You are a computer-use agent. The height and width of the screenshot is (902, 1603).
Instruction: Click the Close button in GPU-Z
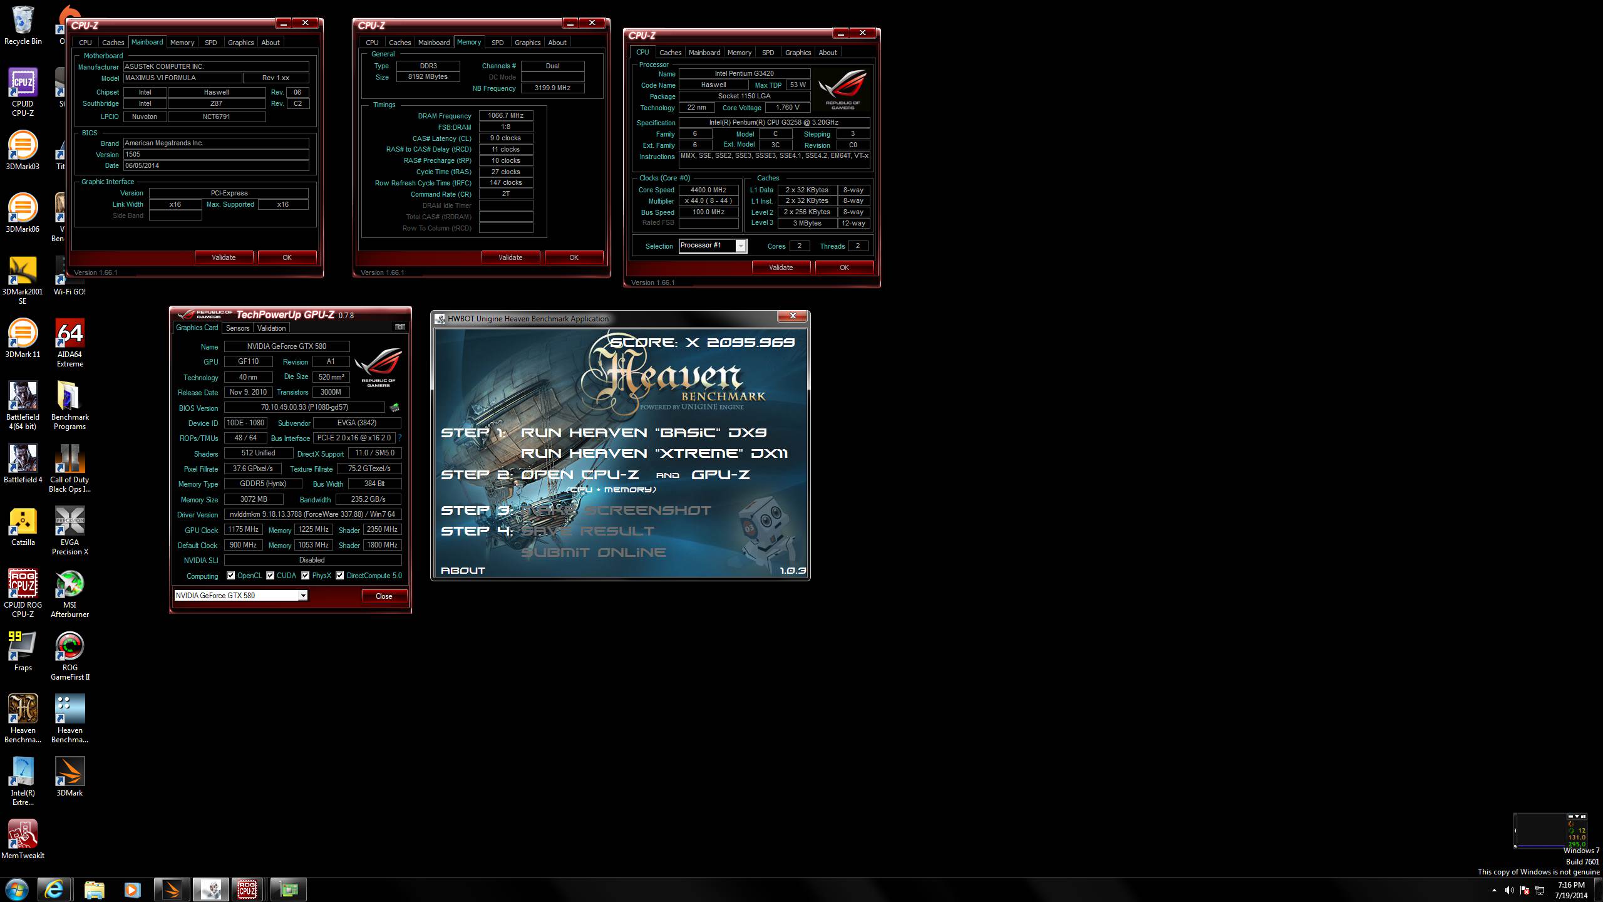tap(384, 596)
